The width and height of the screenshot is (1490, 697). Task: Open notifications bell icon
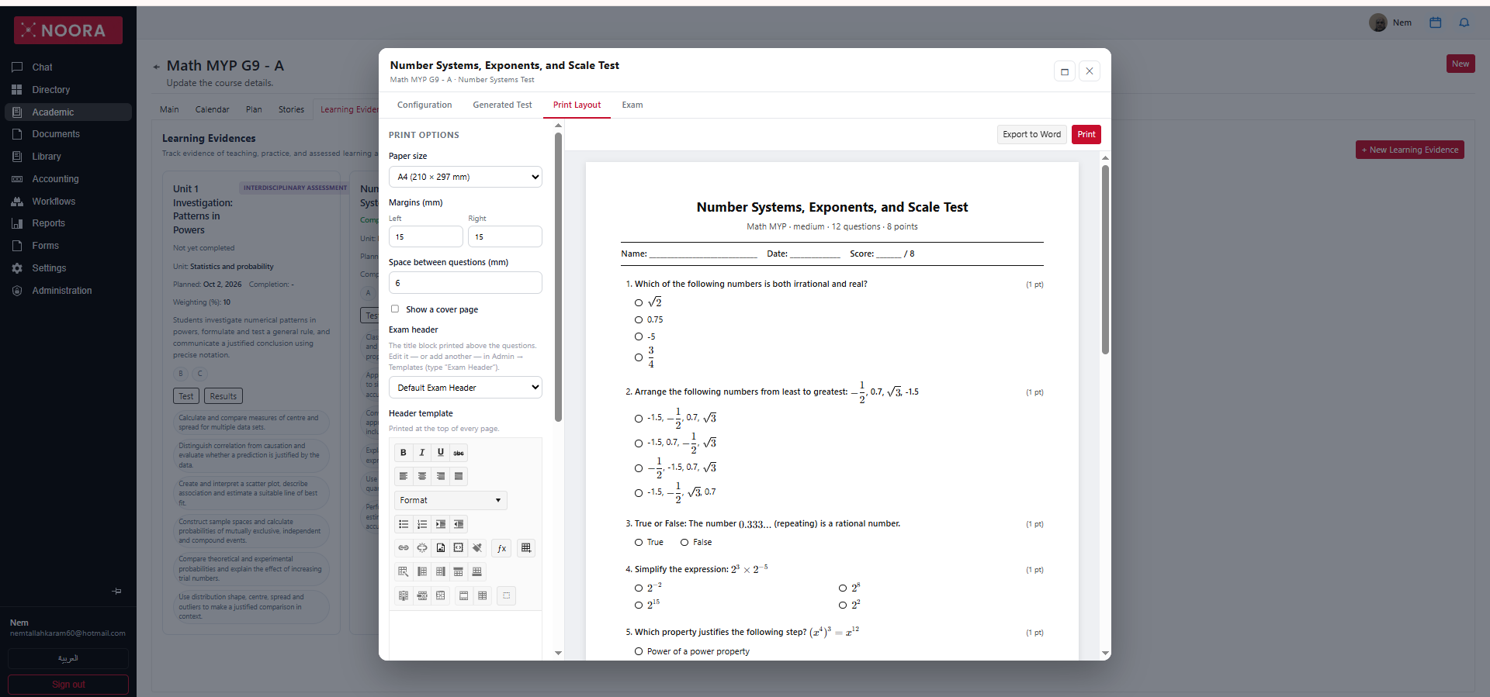click(1464, 22)
